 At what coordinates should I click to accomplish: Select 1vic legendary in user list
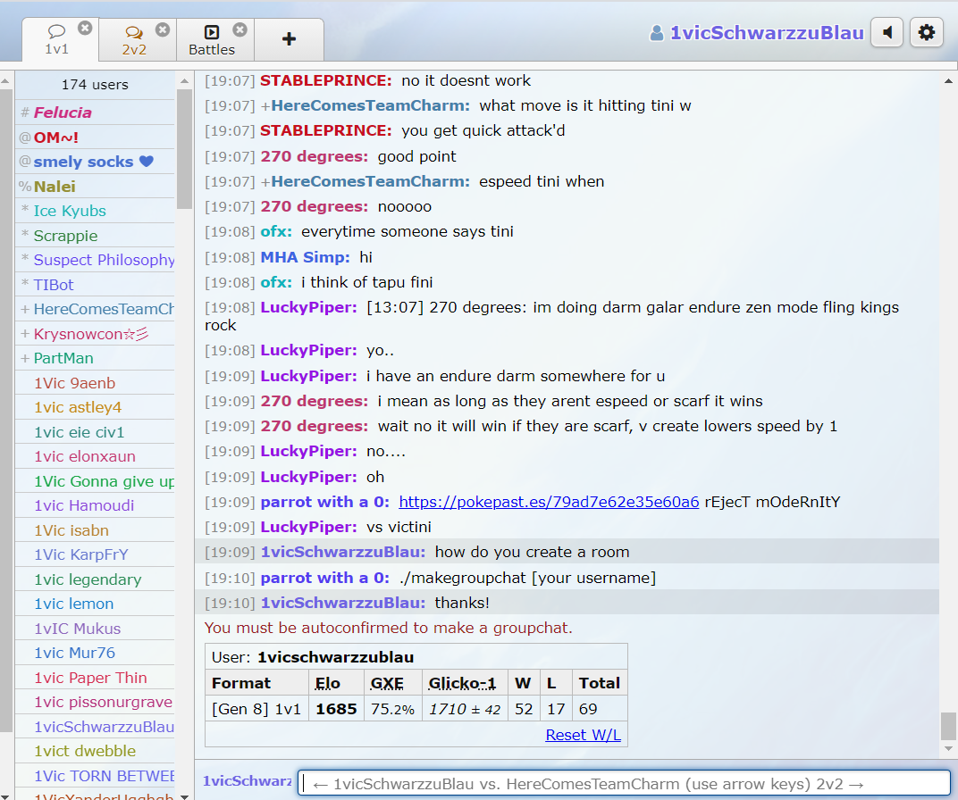(x=95, y=579)
